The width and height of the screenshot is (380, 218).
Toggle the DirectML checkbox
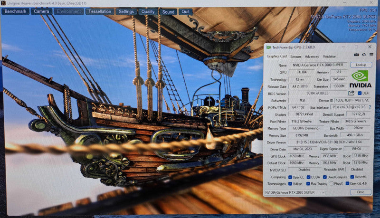(352, 177)
